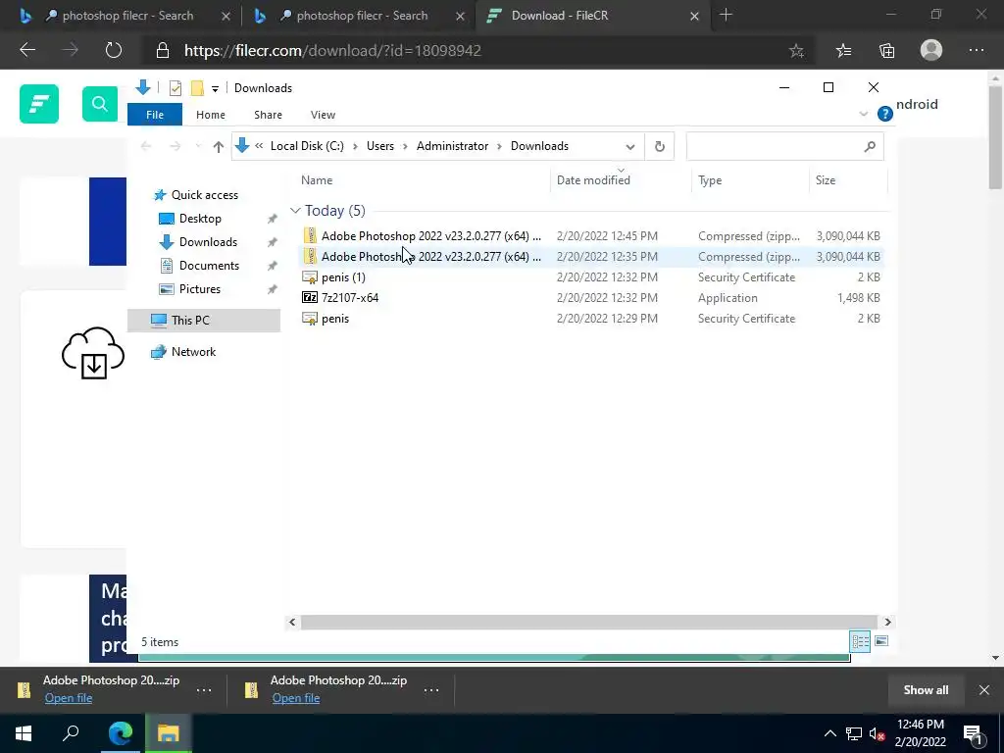1004x753 pixels.
Task: Open the notification center icon
Action: [974, 734]
